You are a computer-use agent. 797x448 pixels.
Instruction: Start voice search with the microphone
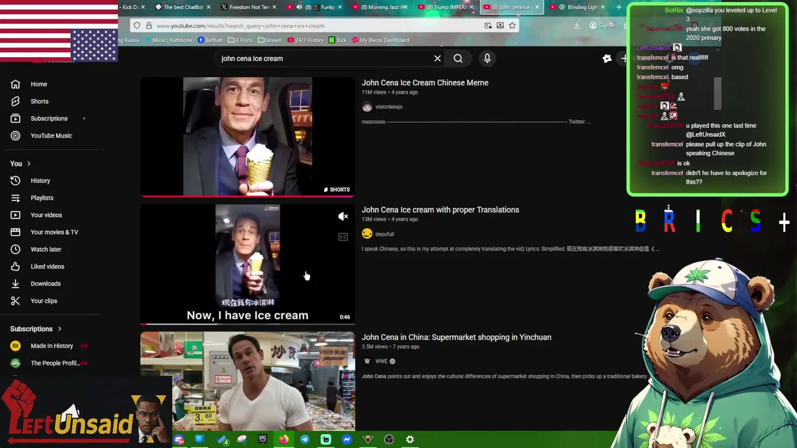pos(487,58)
